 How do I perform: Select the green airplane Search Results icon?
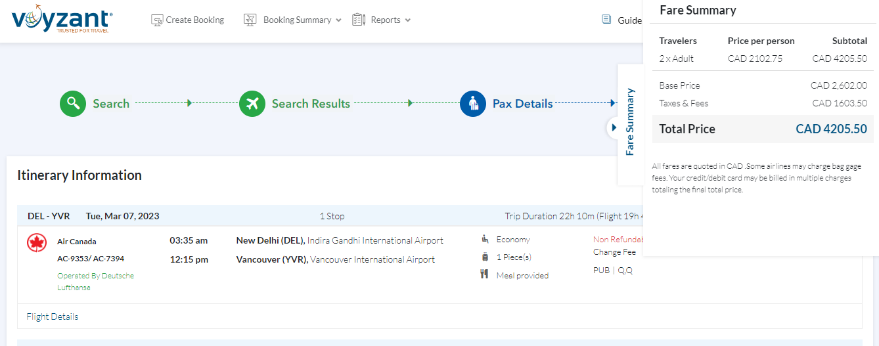[252, 104]
